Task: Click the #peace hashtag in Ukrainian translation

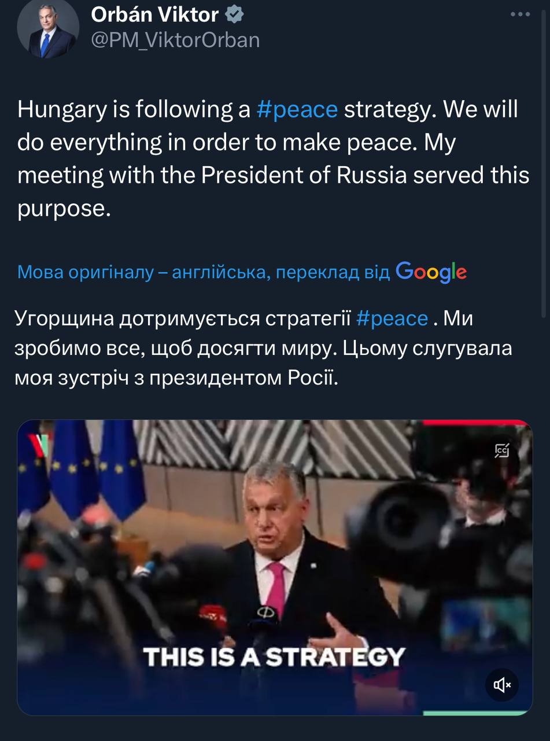Action: tap(392, 318)
